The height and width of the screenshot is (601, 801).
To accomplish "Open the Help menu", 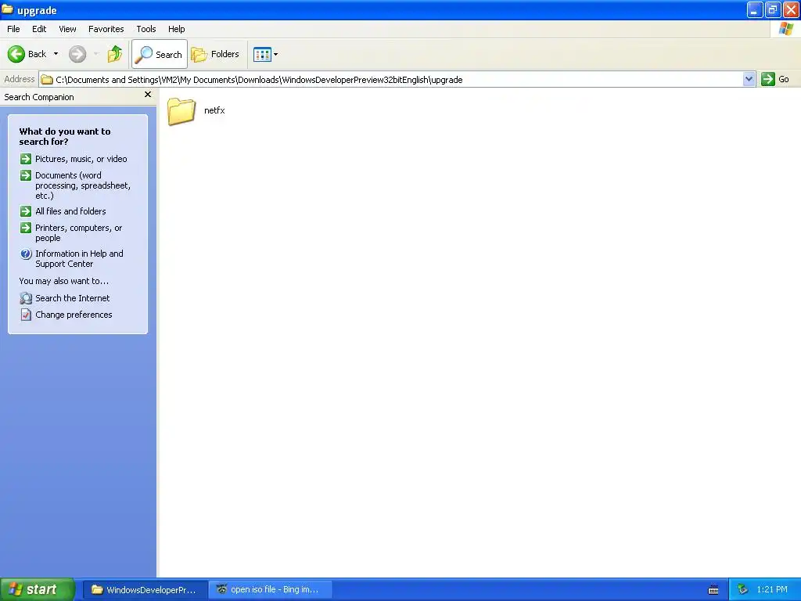I will (176, 29).
